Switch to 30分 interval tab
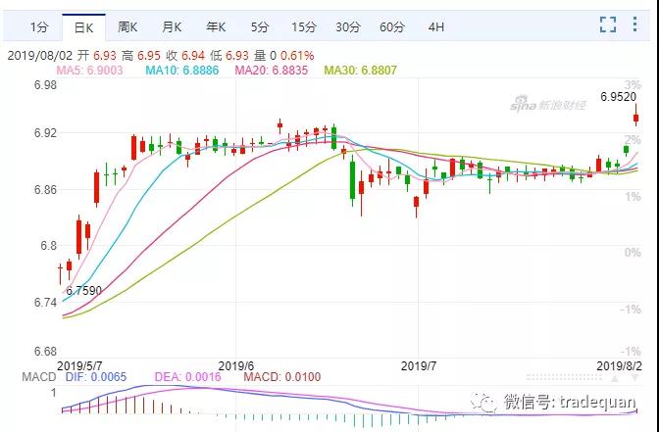 click(x=347, y=27)
